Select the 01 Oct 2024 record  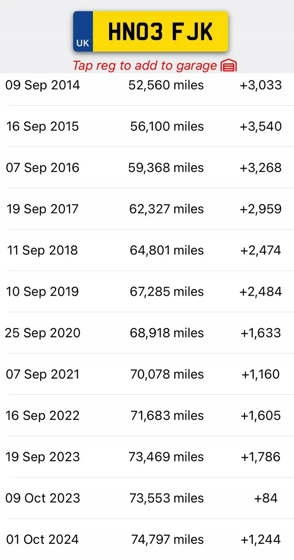147,539
